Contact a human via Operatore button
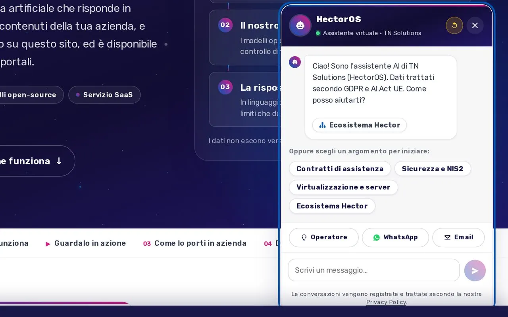The height and width of the screenshot is (317, 508). [324, 237]
